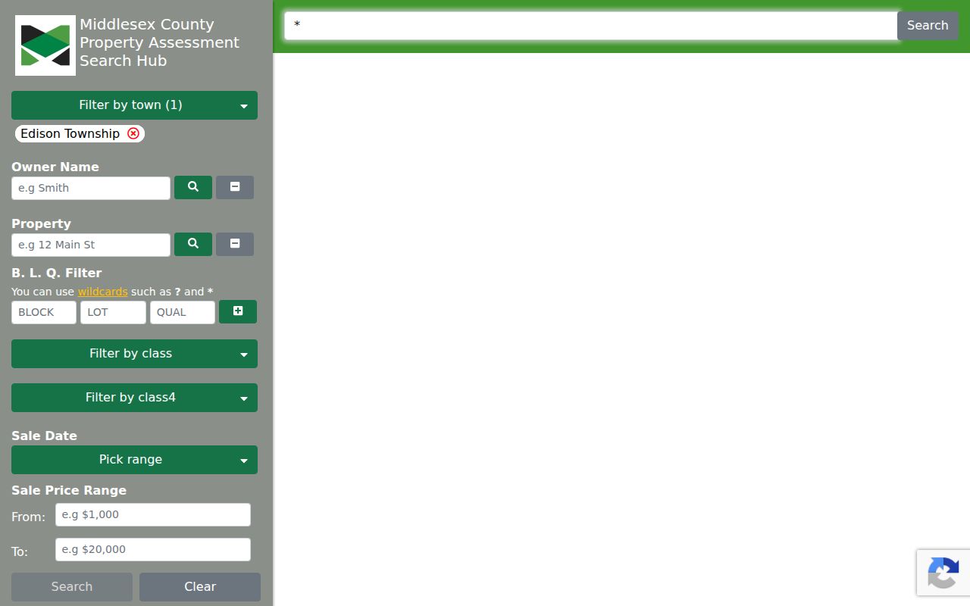Click the reCAPTCHA badge
The height and width of the screenshot is (606, 970).
(943, 572)
